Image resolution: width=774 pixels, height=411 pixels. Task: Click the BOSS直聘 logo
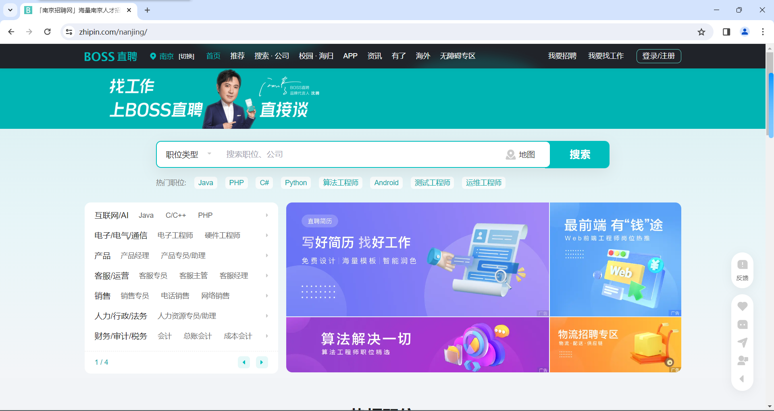pyautogui.click(x=110, y=56)
